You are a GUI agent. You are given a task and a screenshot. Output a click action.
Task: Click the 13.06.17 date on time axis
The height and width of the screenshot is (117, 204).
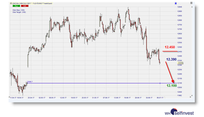(x=117, y=98)
